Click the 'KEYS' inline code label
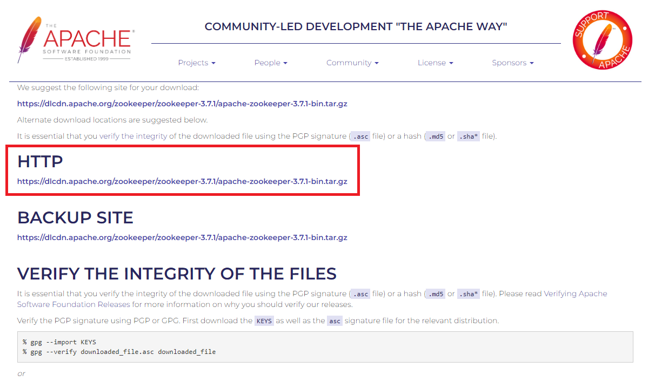Image resolution: width=655 pixels, height=382 pixels. coord(264,320)
